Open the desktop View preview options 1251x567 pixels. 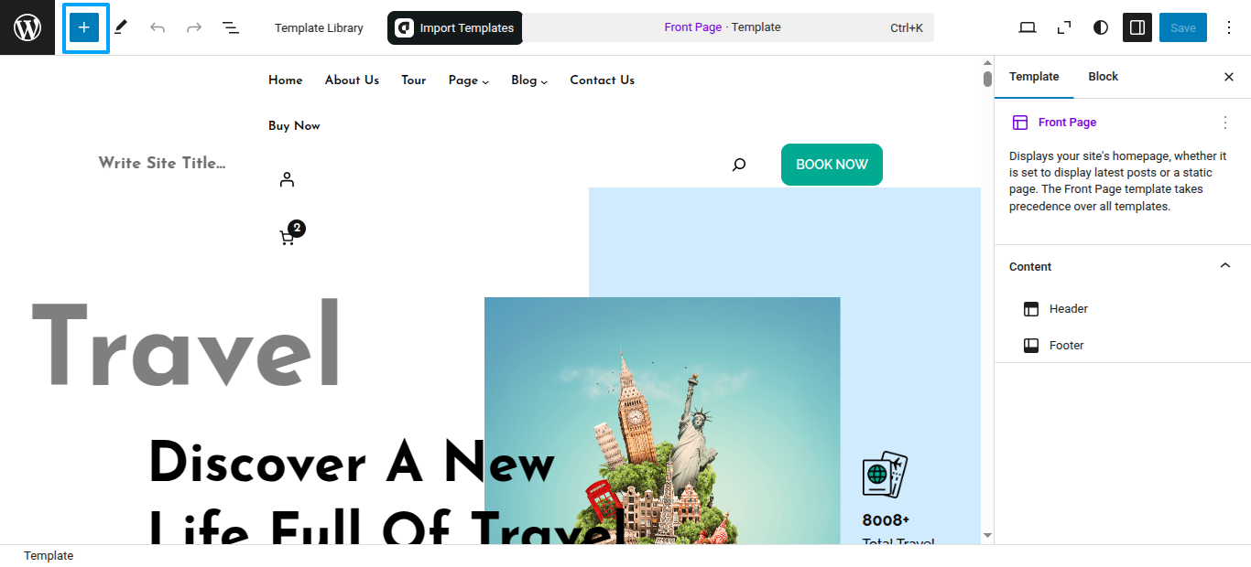coord(1028,27)
